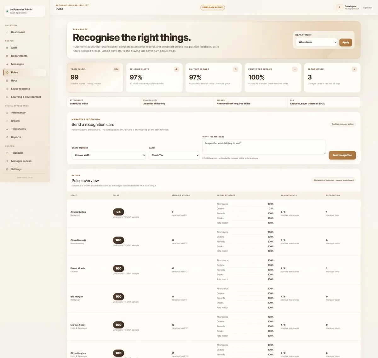Click the Audited manager action tag
The image size is (378, 358).
[343, 124]
